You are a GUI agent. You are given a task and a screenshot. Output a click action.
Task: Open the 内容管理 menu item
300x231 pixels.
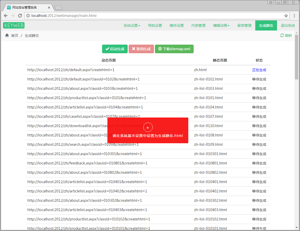pos(198,25)
